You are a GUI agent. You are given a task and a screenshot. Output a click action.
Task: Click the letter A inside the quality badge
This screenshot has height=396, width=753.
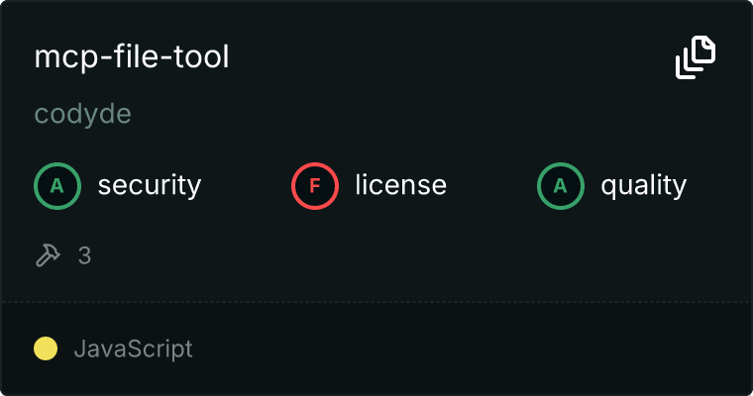coord(560,185)
